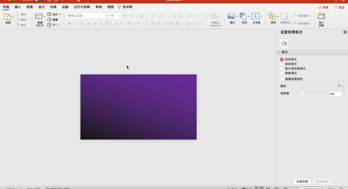This screenshot has width=348, height=189.
Task: Open the Shape Outline (形状轮廓) dropdown
Action: [311, 23]
